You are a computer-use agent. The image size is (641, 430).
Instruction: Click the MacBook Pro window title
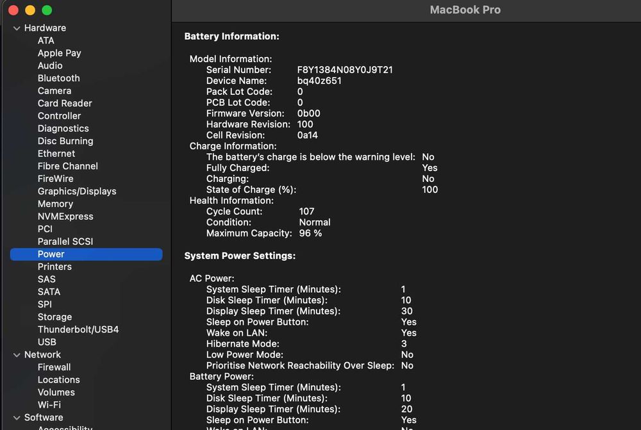(x=465, y=10)
